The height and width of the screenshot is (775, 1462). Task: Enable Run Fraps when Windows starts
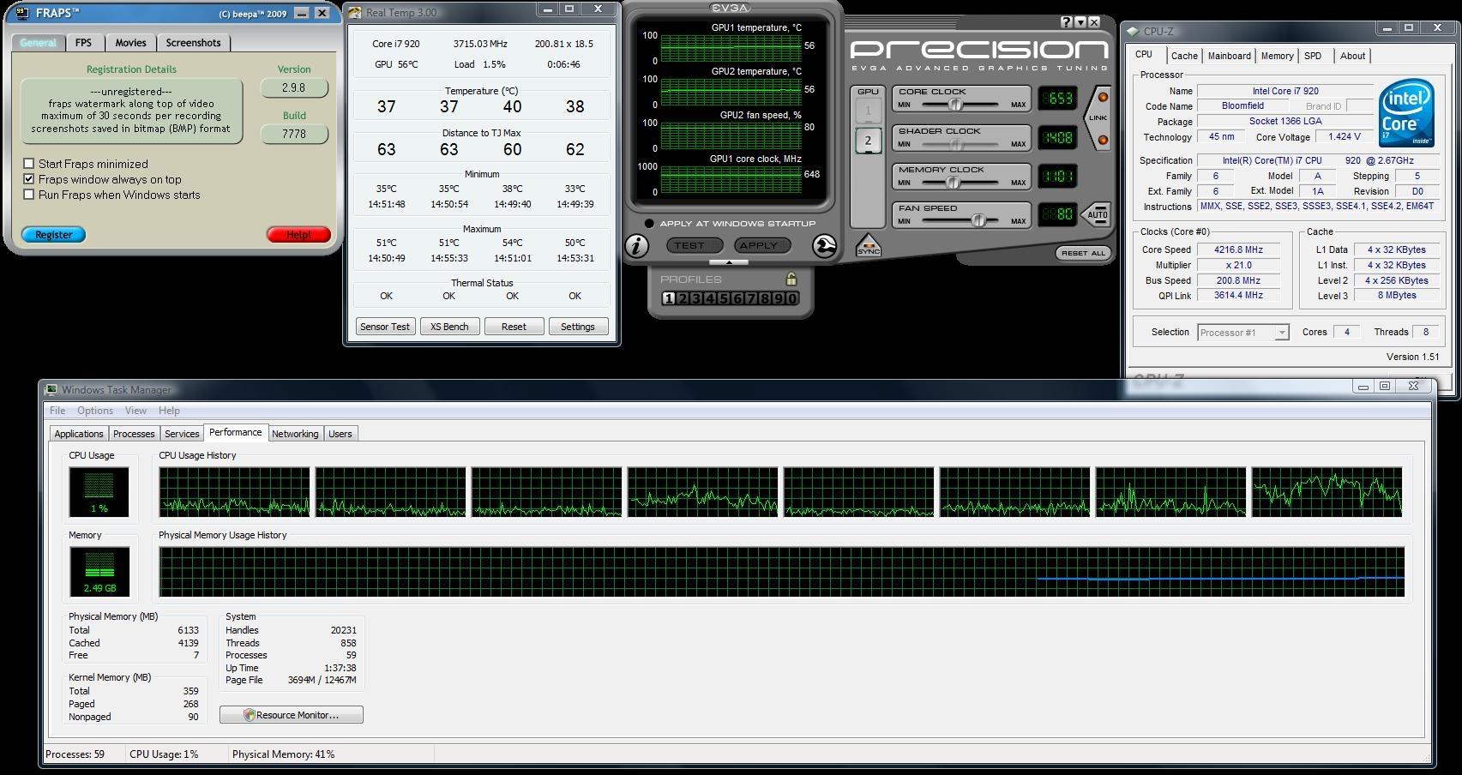point(29,195)
